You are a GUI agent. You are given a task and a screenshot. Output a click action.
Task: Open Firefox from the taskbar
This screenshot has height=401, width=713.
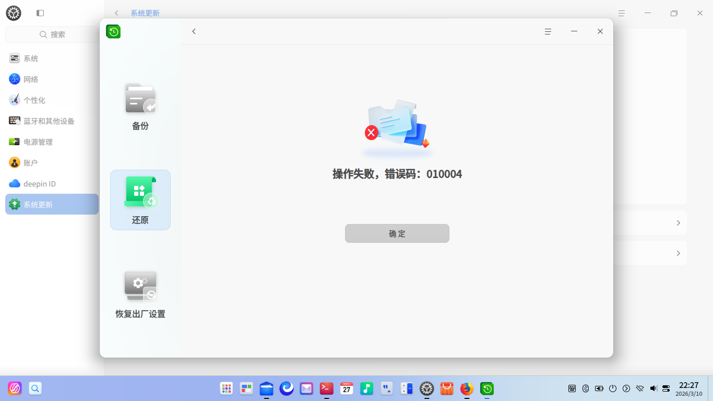point(466,388)
